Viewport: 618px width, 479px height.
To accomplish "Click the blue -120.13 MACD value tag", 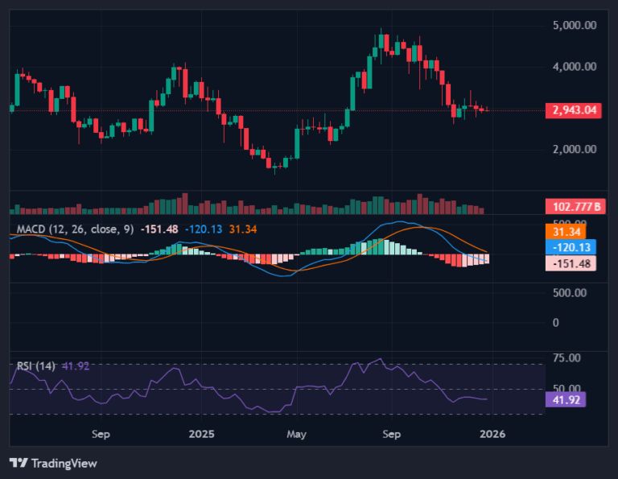I will [x=571, y=247].
